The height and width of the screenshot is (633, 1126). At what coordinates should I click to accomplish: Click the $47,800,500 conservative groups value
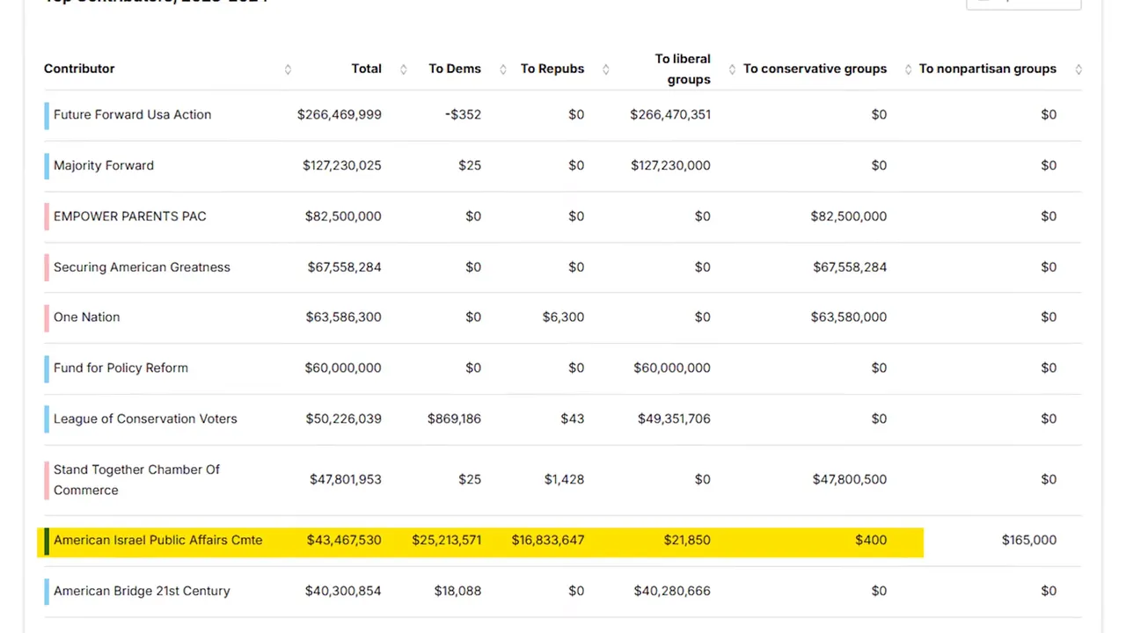click(x=850, y=479)
